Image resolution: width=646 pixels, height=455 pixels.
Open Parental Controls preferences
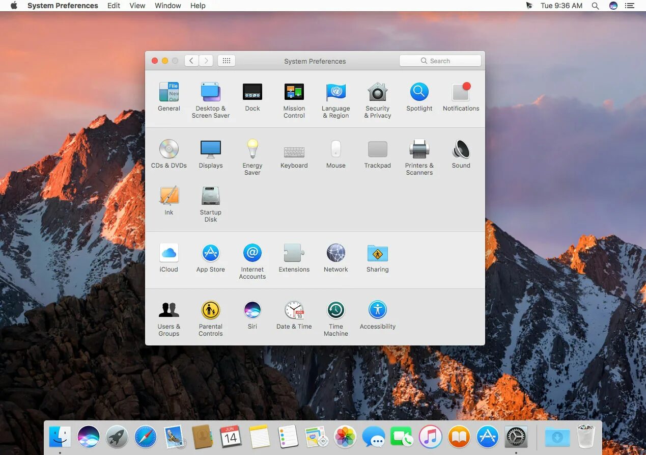211,318
